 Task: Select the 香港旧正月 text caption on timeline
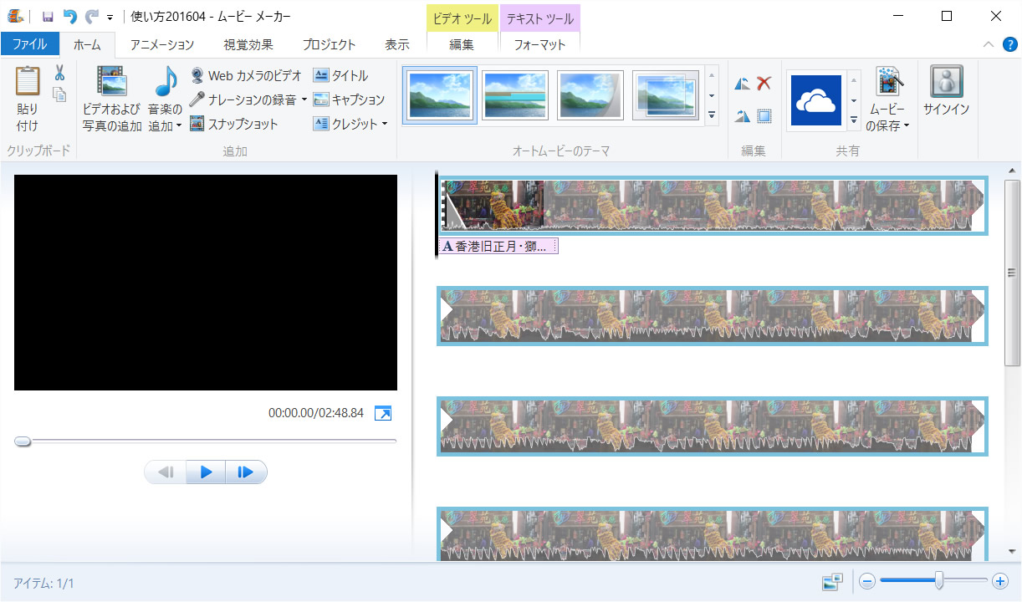coord(498,247)
